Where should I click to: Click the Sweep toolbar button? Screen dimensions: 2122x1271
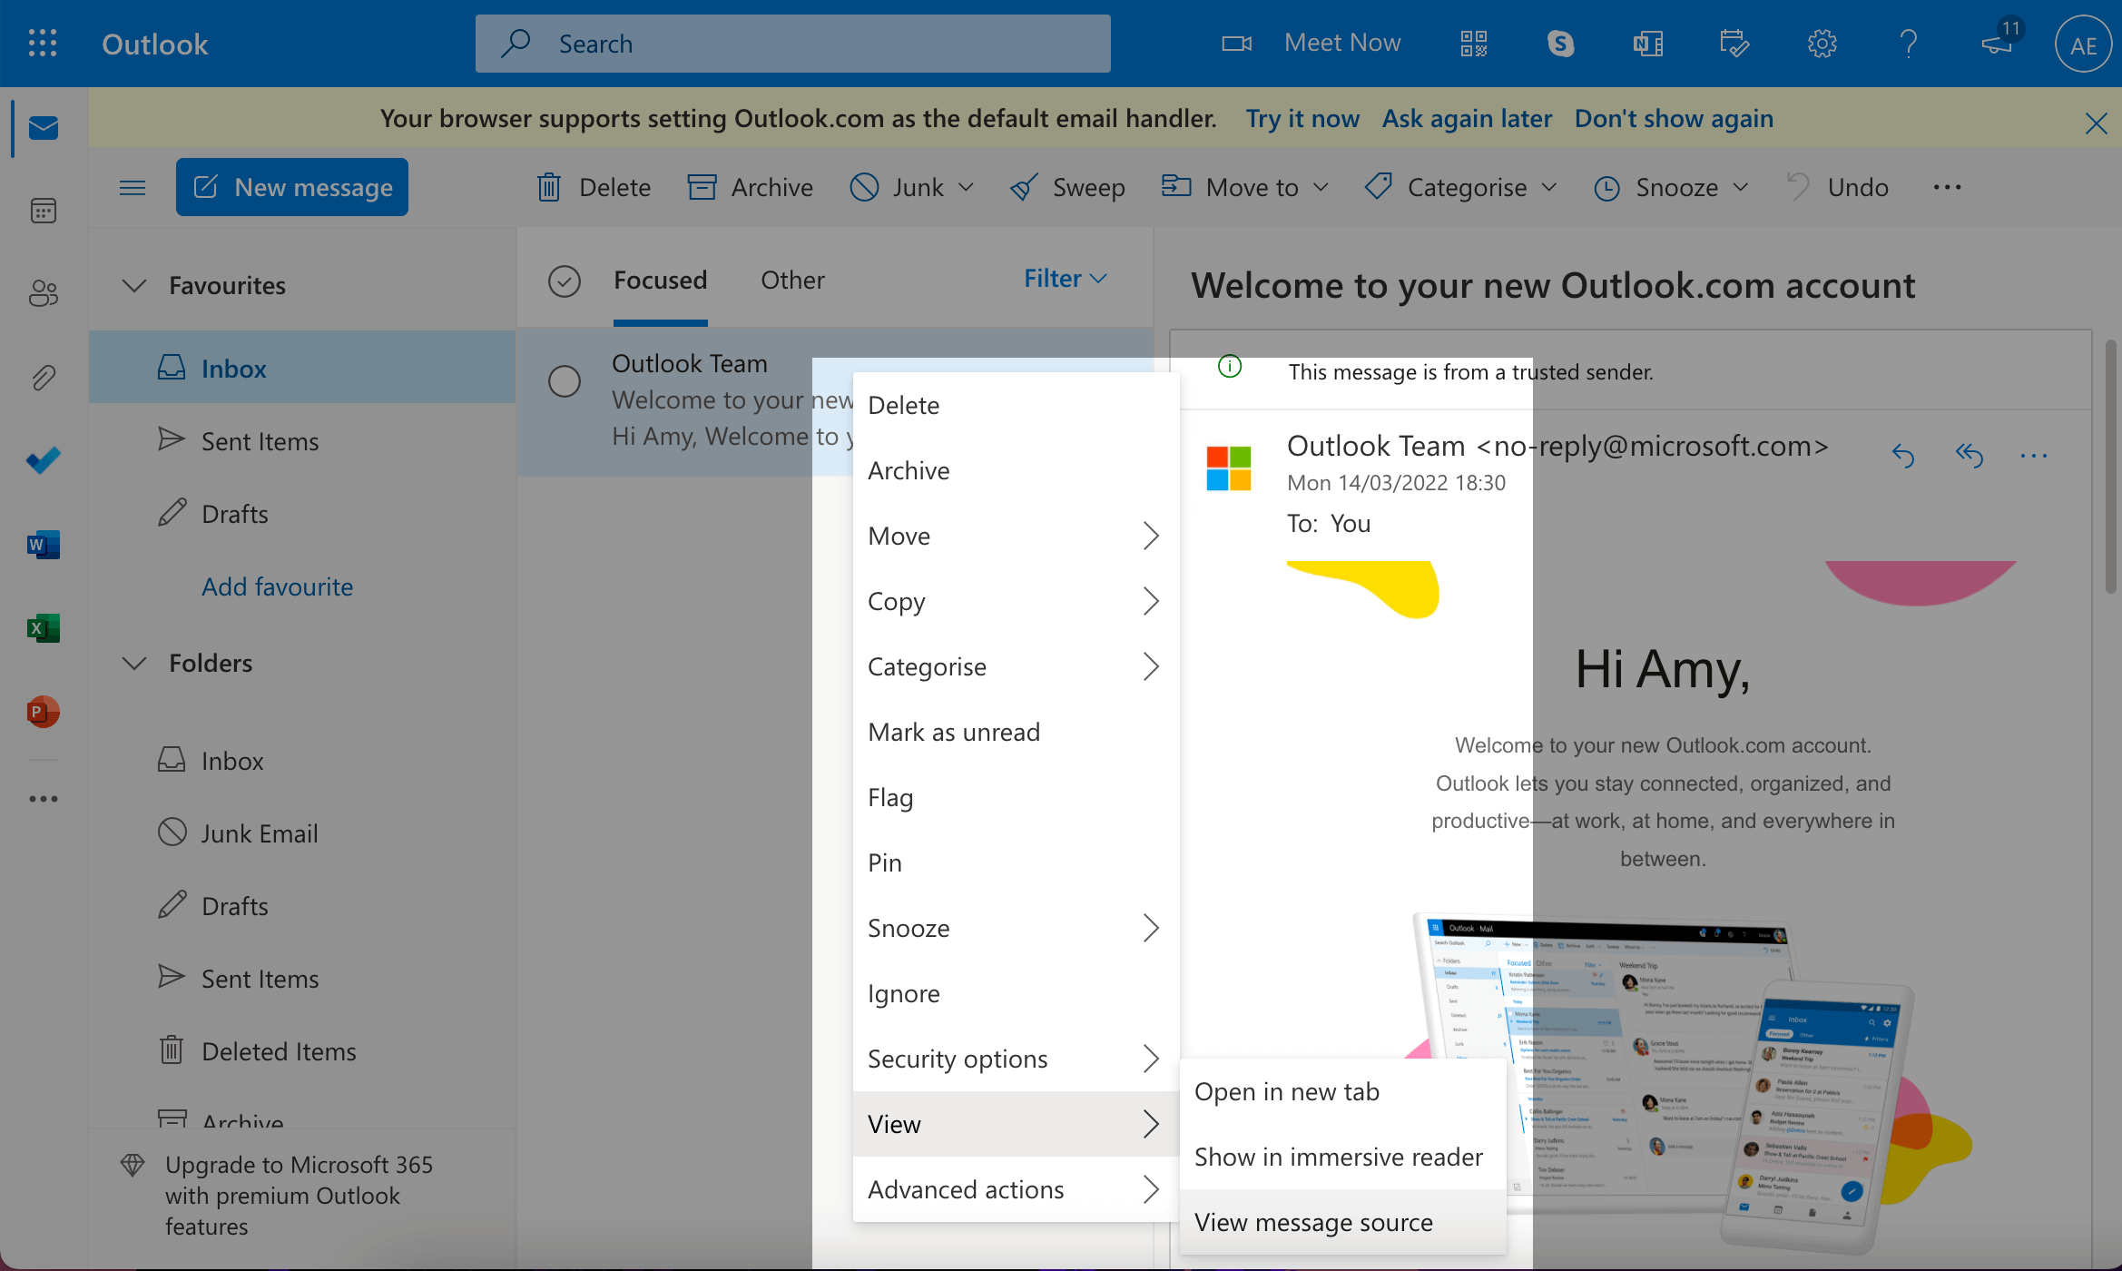(1067, 187)
